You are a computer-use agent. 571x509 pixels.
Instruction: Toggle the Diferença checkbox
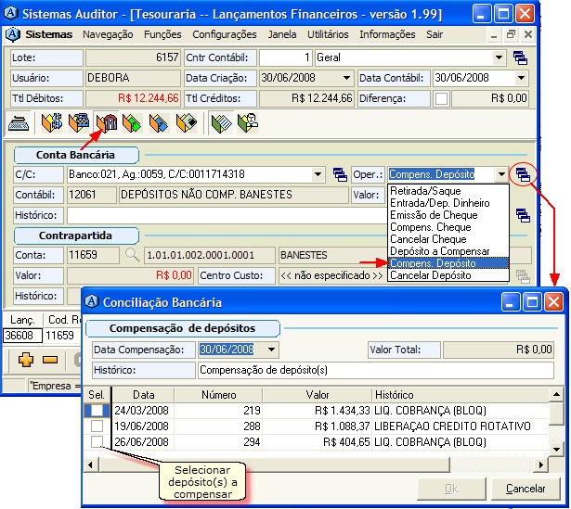[x=441, y=98]
